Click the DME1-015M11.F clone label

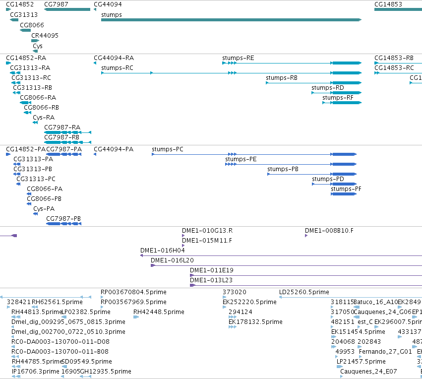[x=207, y=241]
